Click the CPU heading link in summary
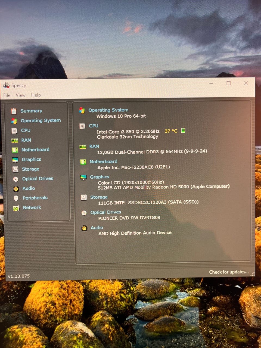This screenshot has height=348, width=261. coord(94,126)
